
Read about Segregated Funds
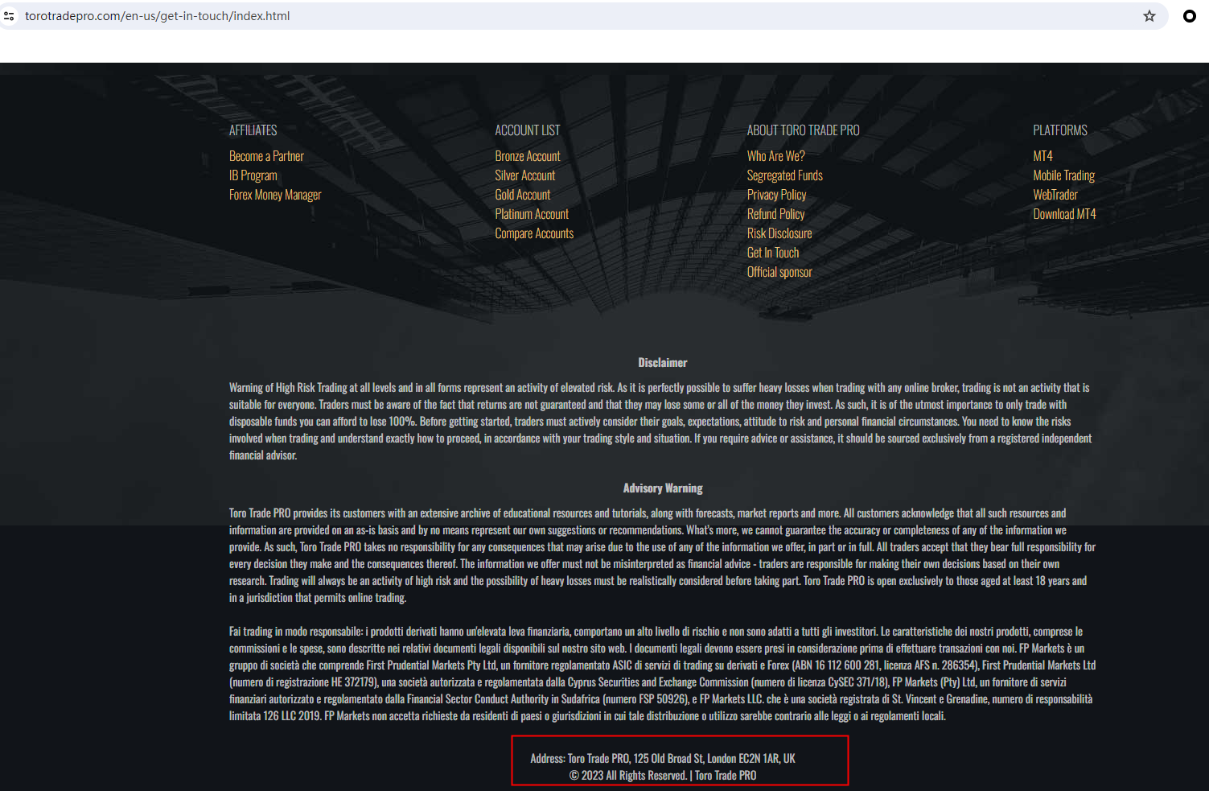pyautogui.click(x=785, y=175)
